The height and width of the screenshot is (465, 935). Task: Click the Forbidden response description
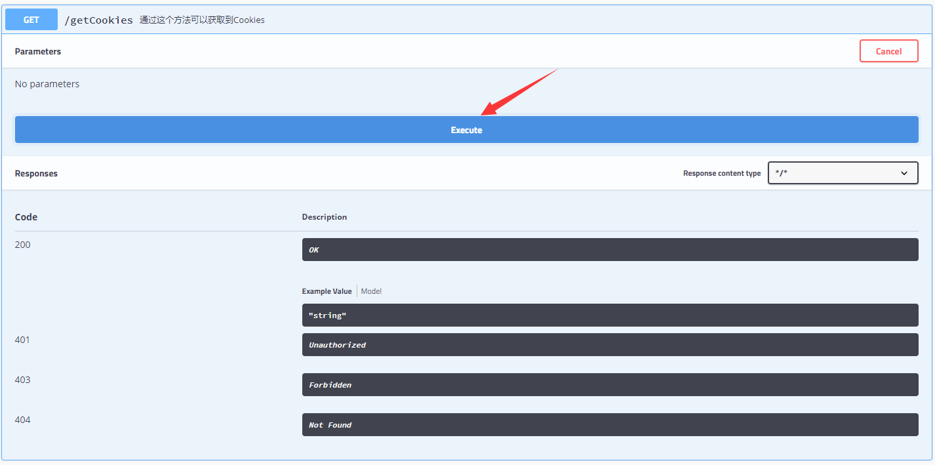610,384
